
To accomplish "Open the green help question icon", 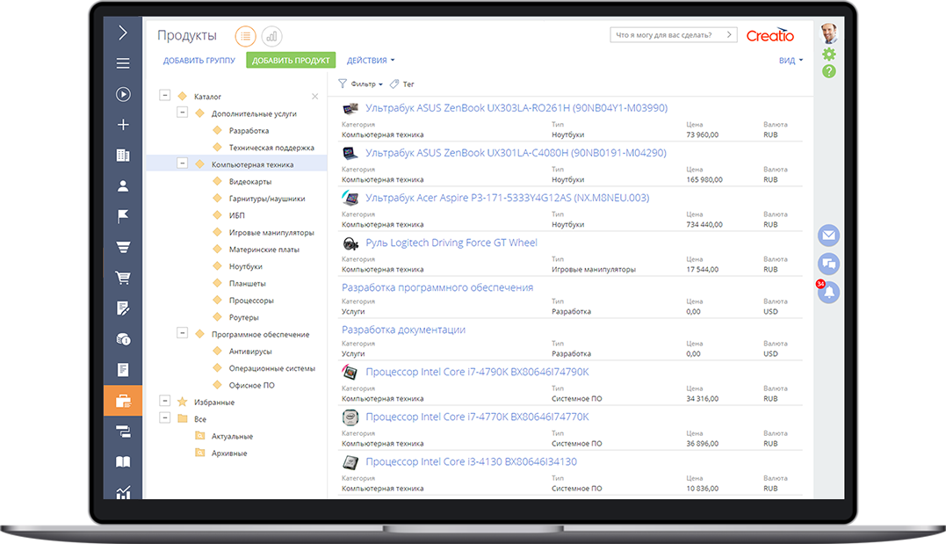I will tap(829, 71).
